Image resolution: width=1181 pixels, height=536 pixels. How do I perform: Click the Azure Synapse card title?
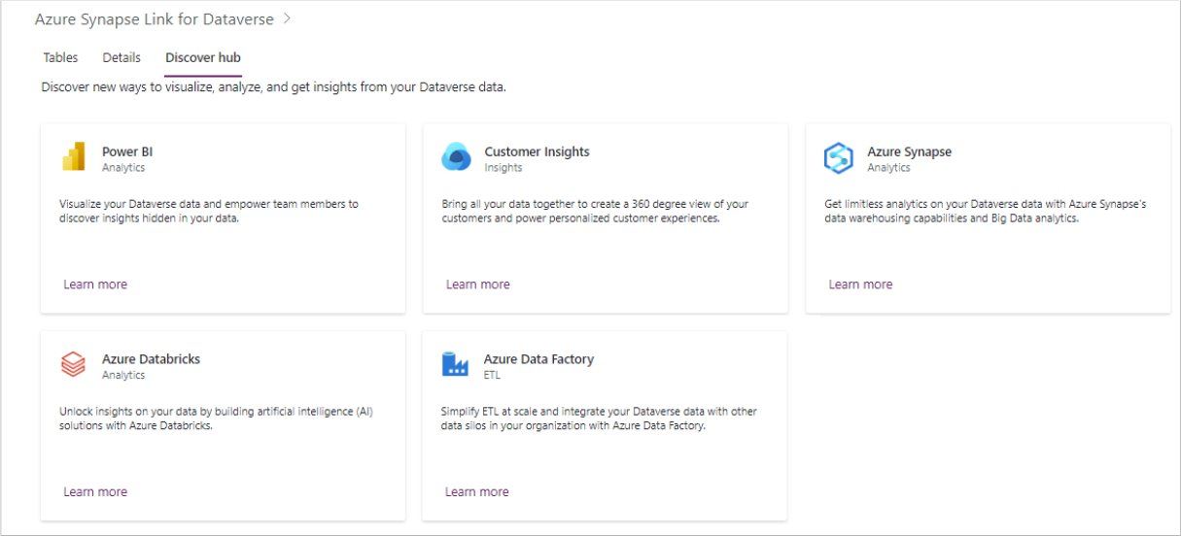(x=909, y=151)
